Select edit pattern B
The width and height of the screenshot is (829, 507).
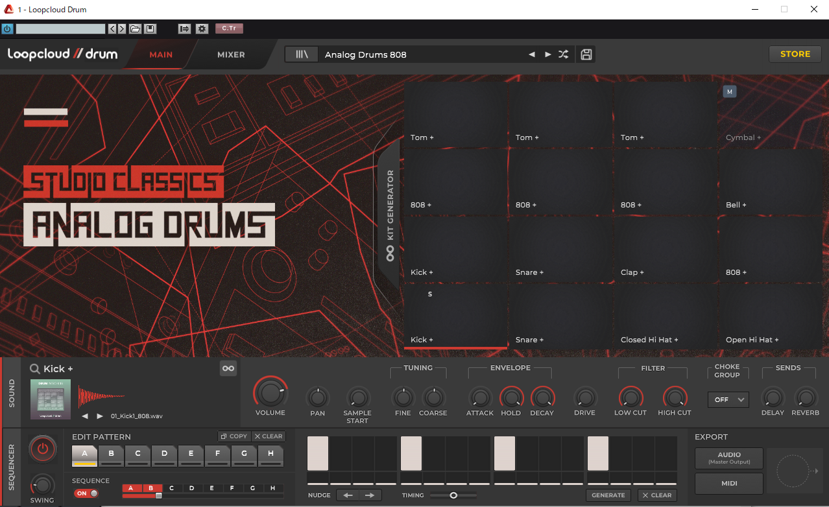pyautogui.click(x=112, y=456)
